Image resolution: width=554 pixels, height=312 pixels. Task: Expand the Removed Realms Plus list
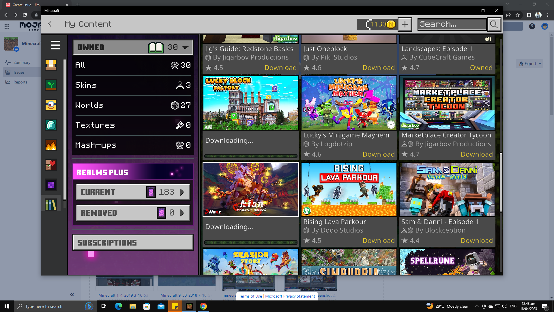pyautogui.click(x=181, y=213)
